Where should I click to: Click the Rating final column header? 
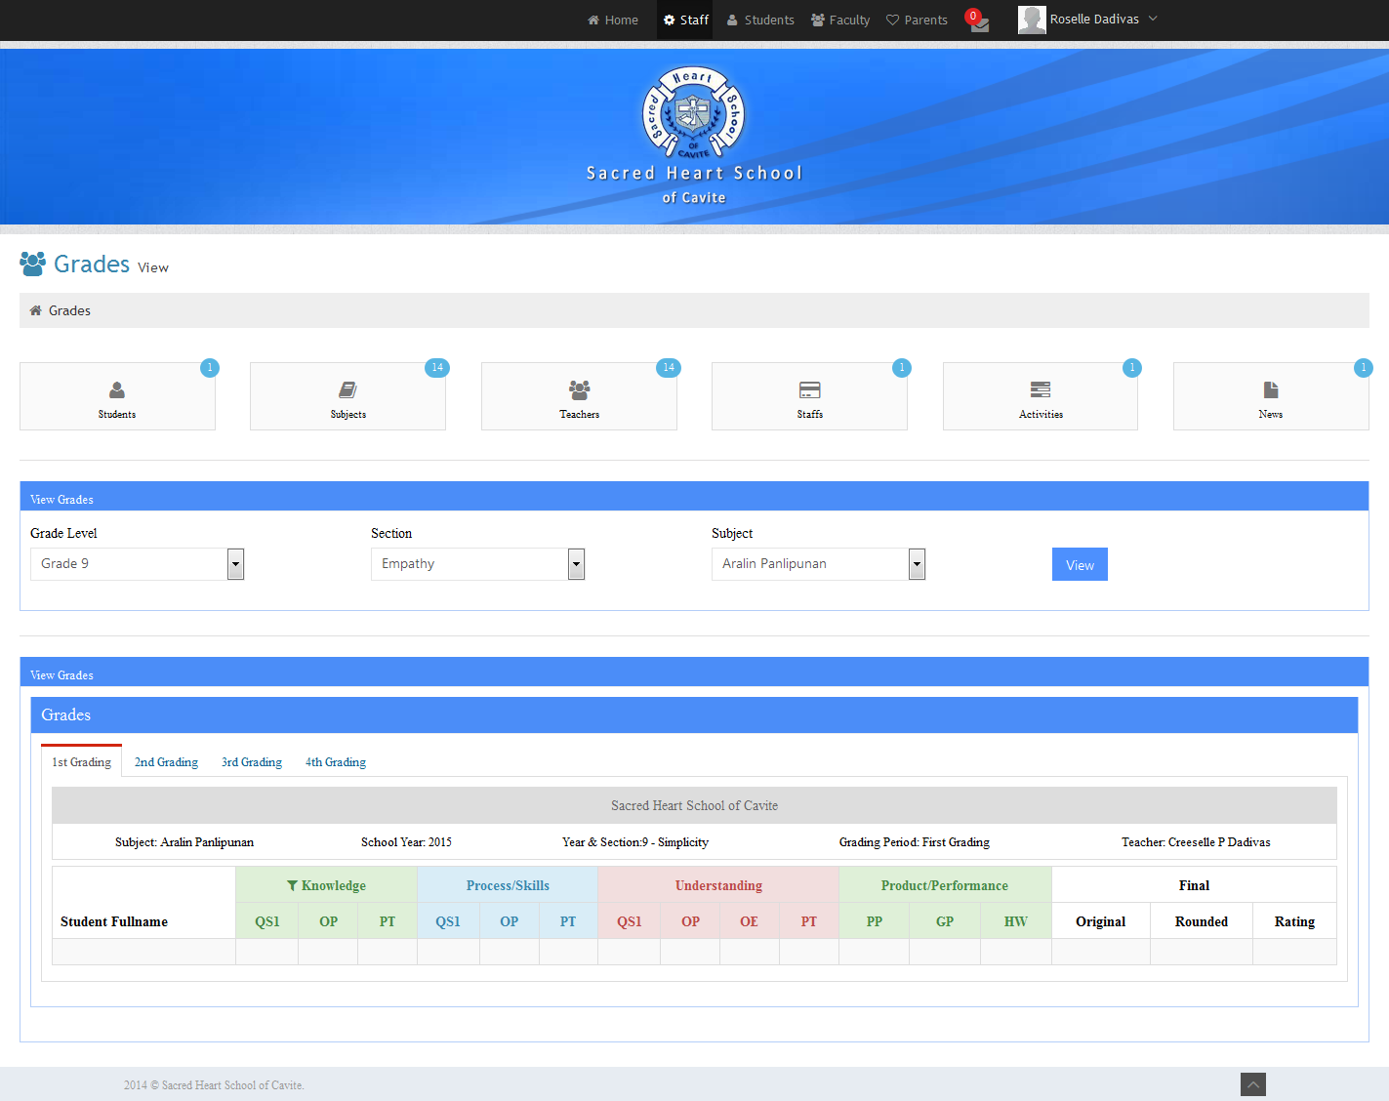(x=1294, y=921)
